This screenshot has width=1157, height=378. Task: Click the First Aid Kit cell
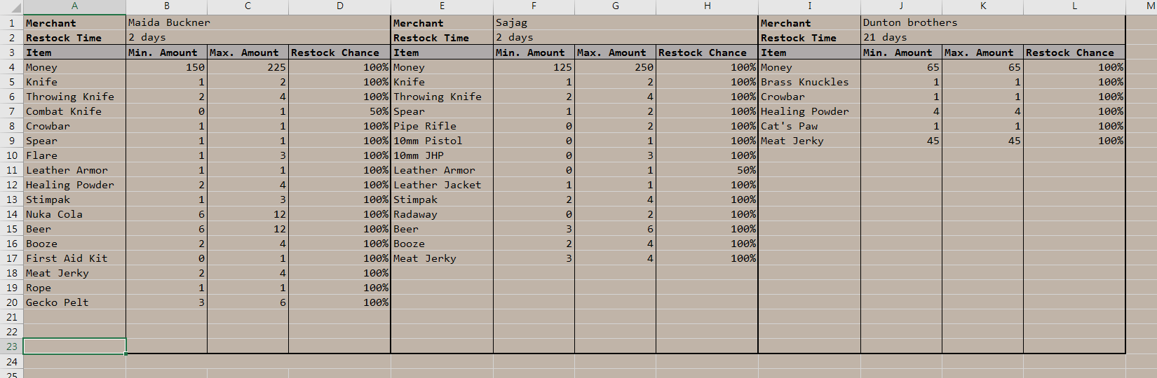74,258
